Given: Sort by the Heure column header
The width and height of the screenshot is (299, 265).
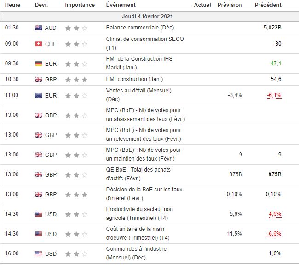Looking at the screenshot, I should 12,5.
